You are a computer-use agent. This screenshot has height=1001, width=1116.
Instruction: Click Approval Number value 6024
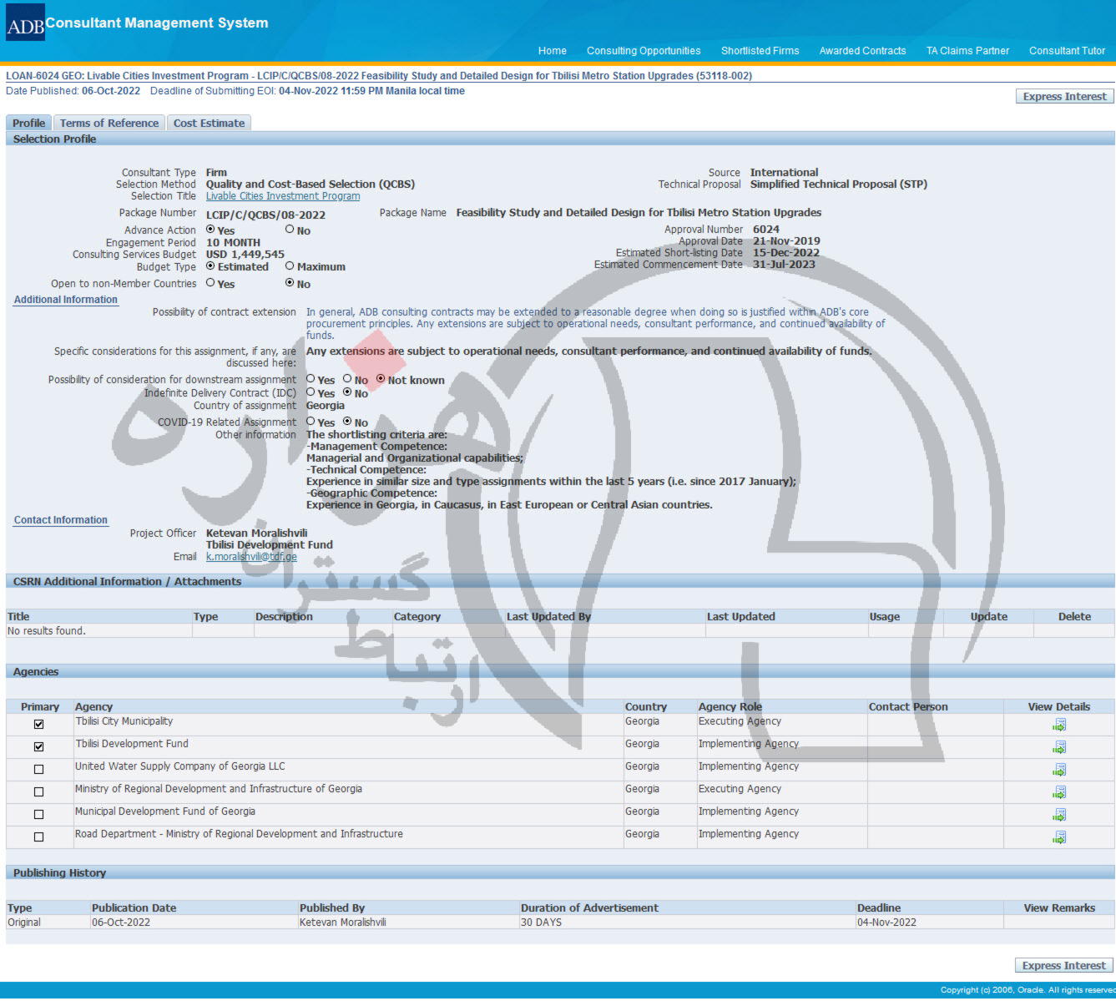coord(766,230)
